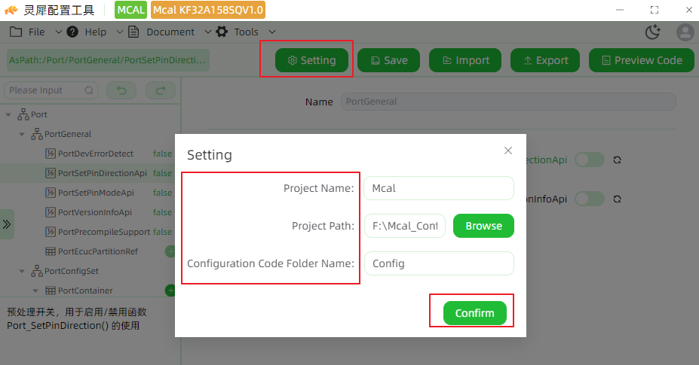Collapse the PortGeneral tree node

pos(21,135)
